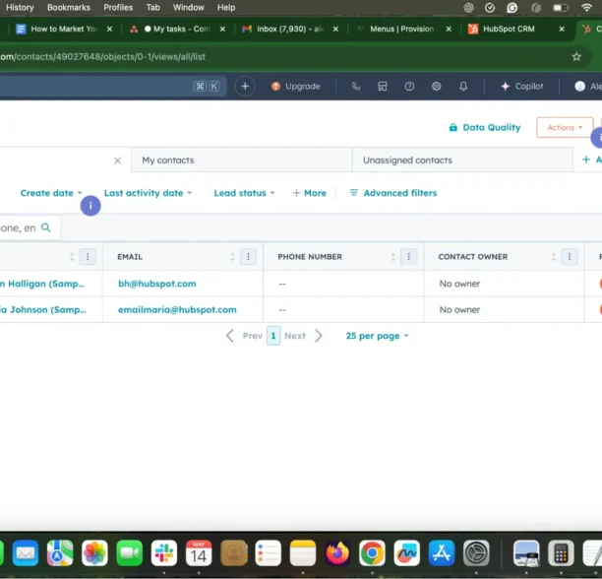Image resolution: width=602 pixels, height=579 pixels.
Task: Open the notifications bell icon
Action: tap(463, 87)
